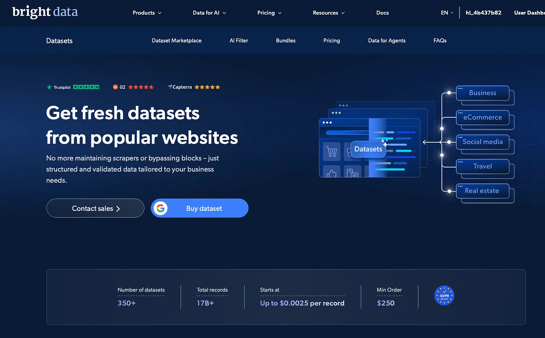The image size is (545, 338).
Task: Open the Products dropdown menu
Action: tap(147, 13)
